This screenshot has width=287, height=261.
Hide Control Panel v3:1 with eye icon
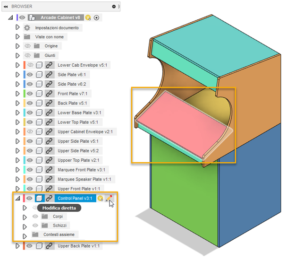tap(29, 198)
